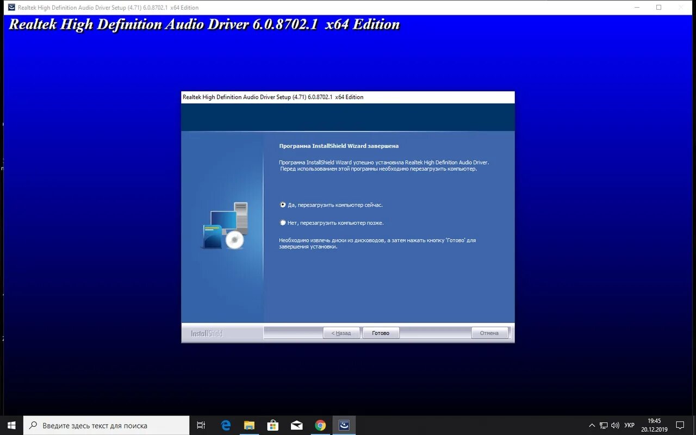The width and height of the screenshot is (696, 435).
Task: Click the Готово button to finish
Action: coord(381,333)
